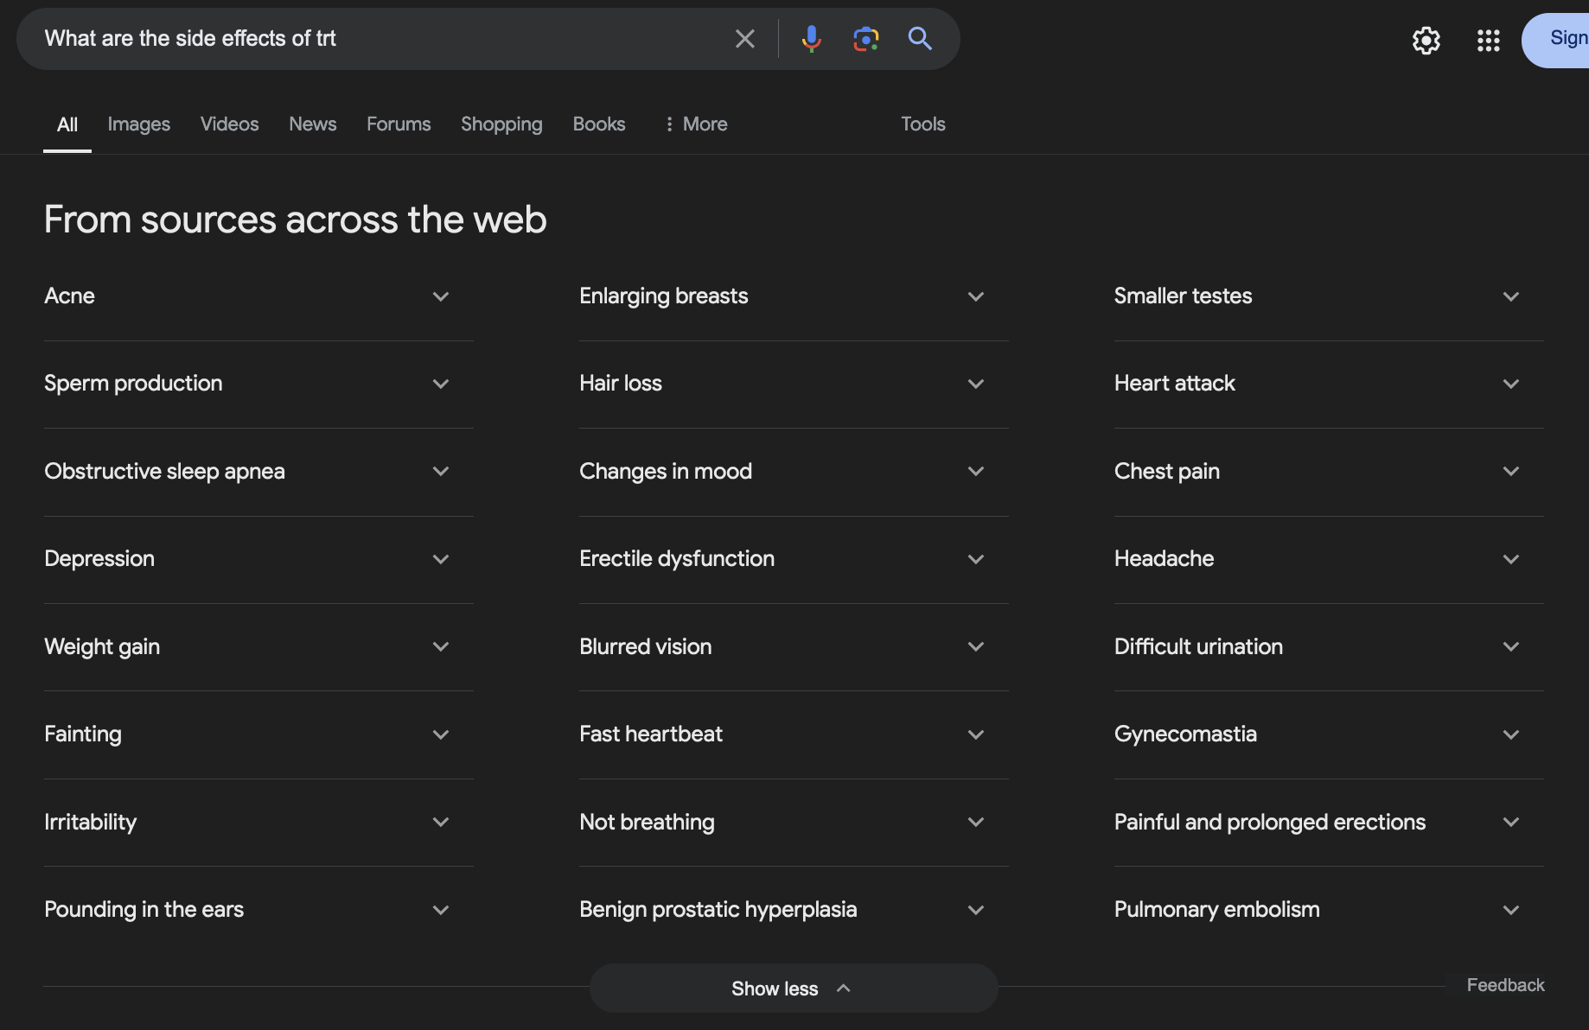
Task: Open the Google apps grid icon
Action: pyautogui.click(x=1488, y=40)
